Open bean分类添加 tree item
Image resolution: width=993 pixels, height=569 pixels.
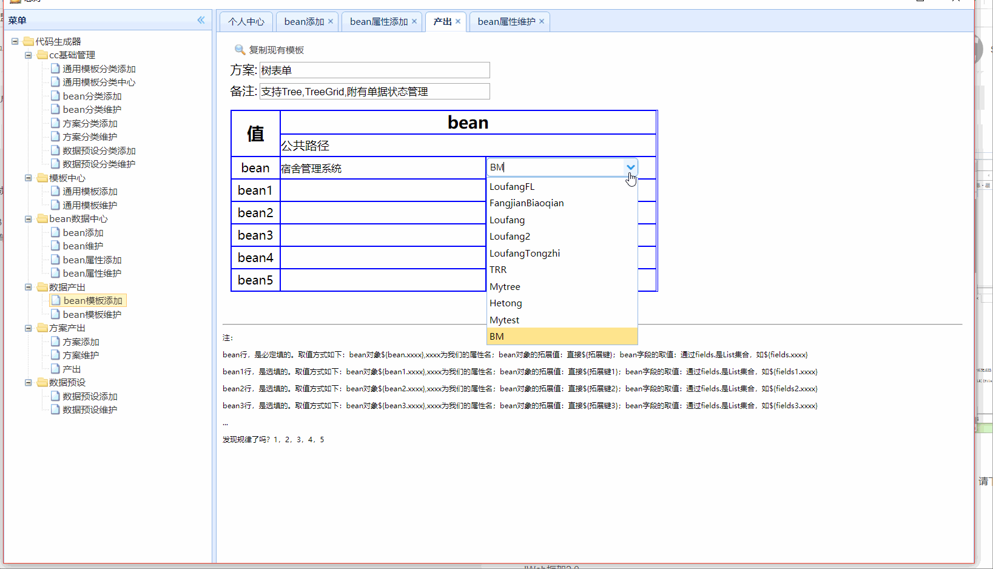click(x=92, y=96)
